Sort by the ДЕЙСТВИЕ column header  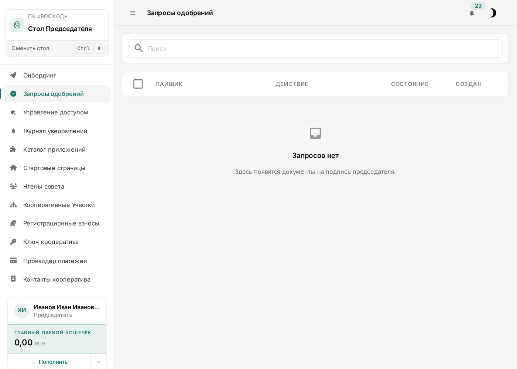point(292,84)
